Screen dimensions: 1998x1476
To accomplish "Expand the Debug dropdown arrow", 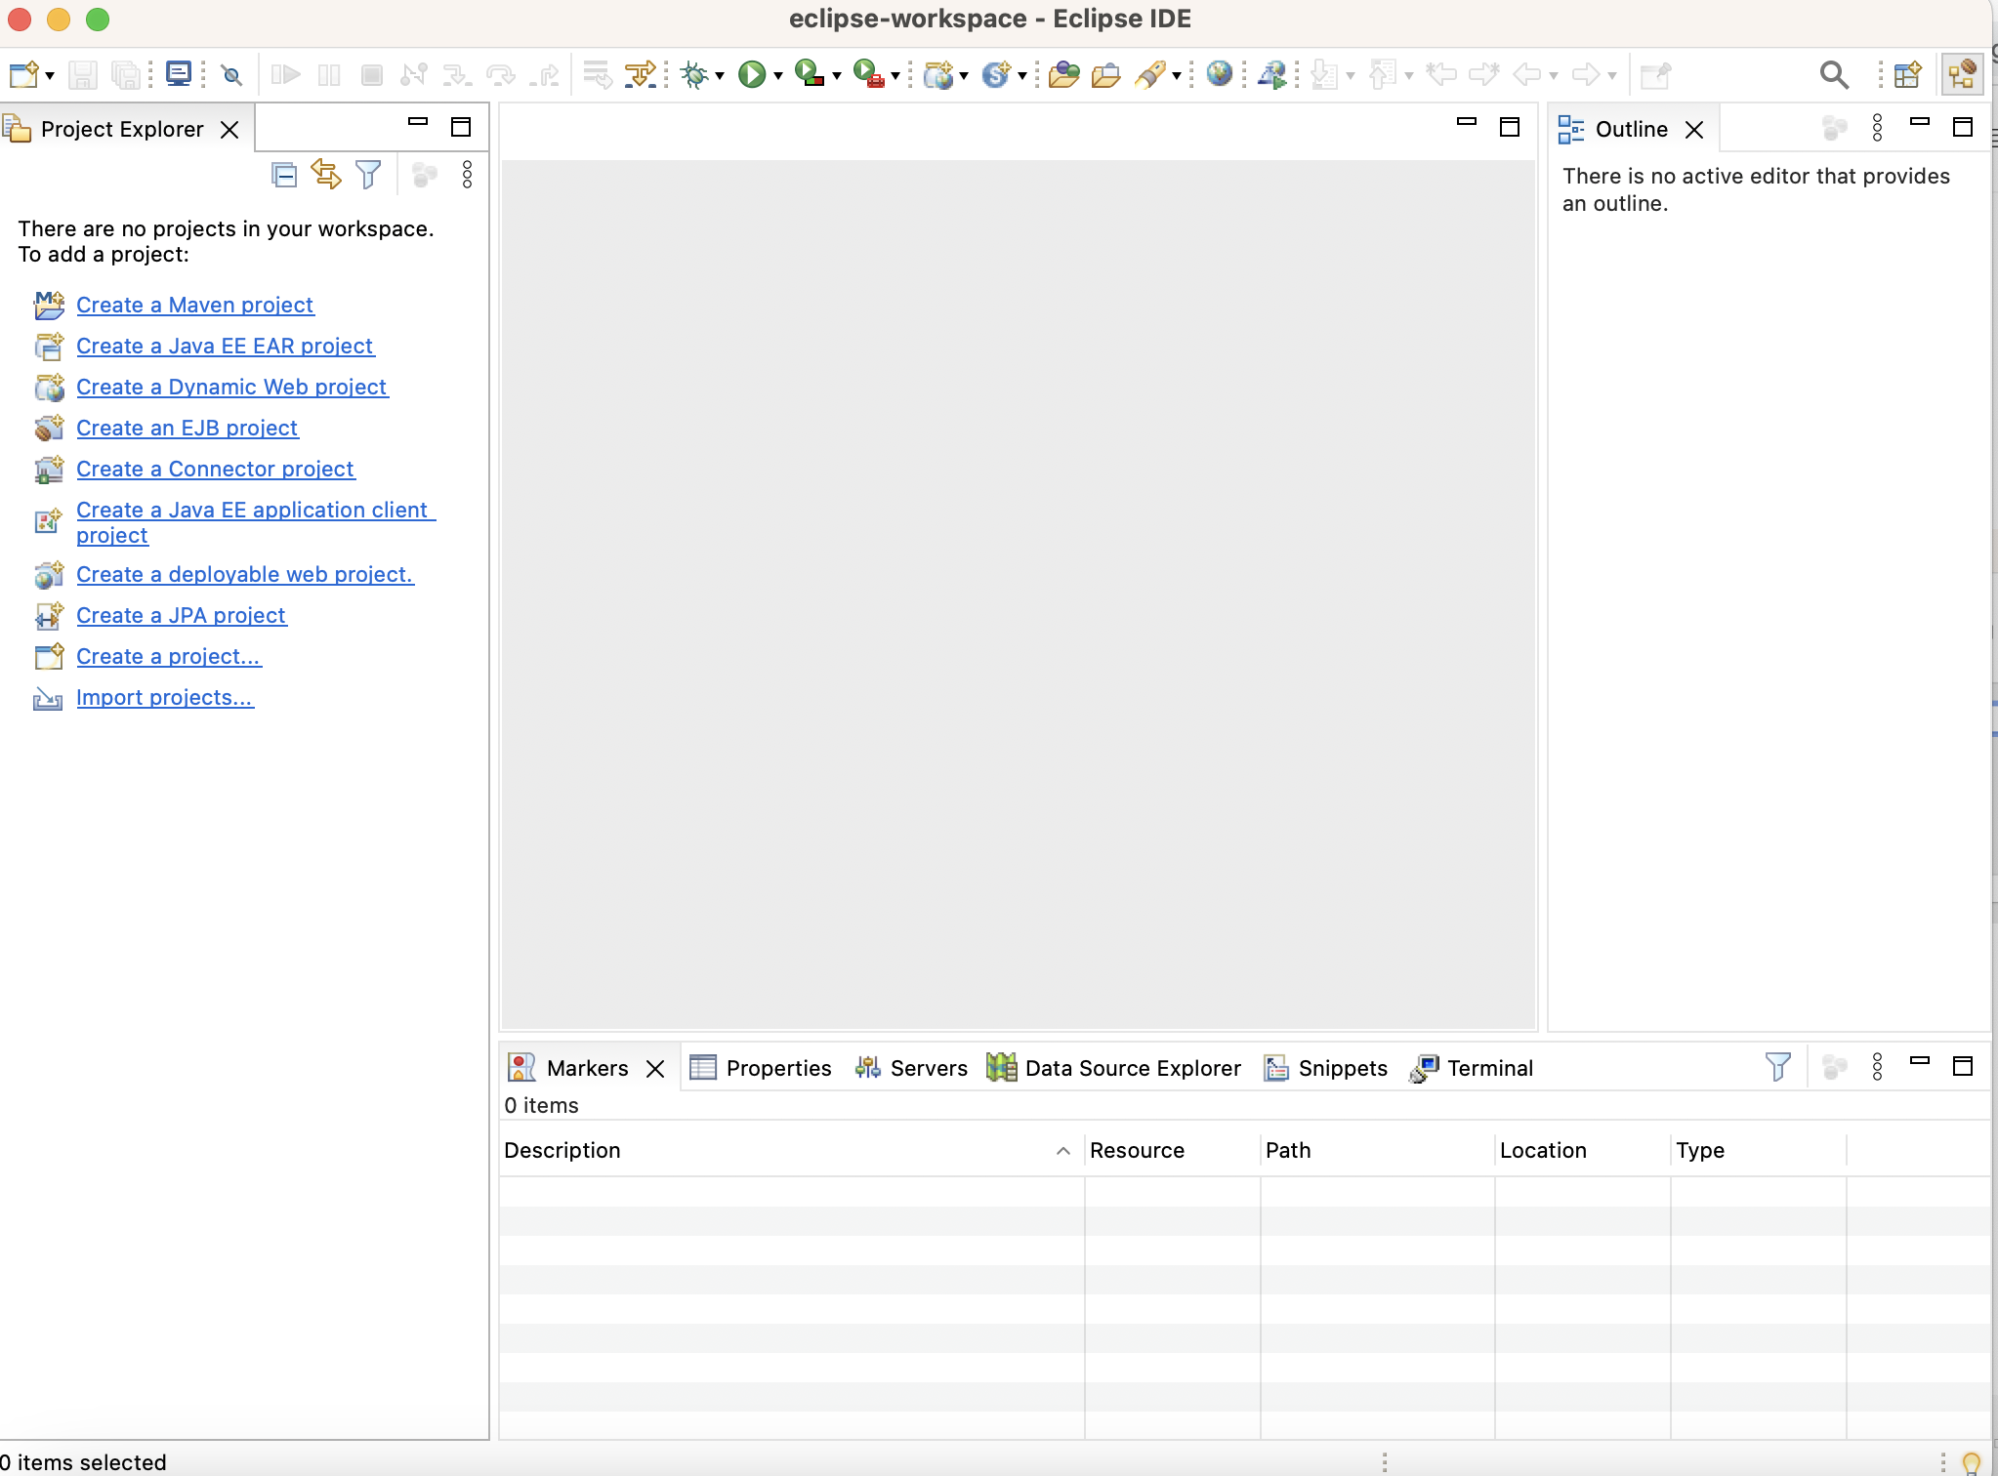I will (x=720, y=75).
